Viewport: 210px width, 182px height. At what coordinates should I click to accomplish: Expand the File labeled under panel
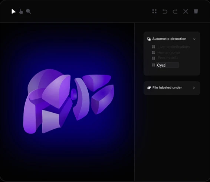[x=194, y=88]
